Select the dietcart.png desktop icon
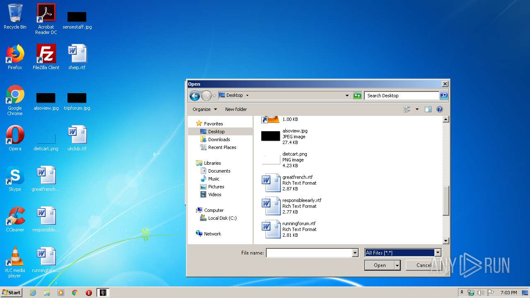 point(46,142)
